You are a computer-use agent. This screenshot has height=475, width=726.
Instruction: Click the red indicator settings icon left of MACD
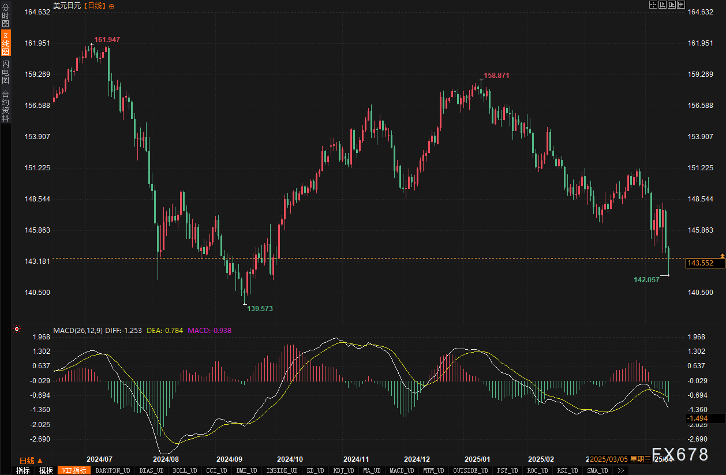click(x=17, y=330)
